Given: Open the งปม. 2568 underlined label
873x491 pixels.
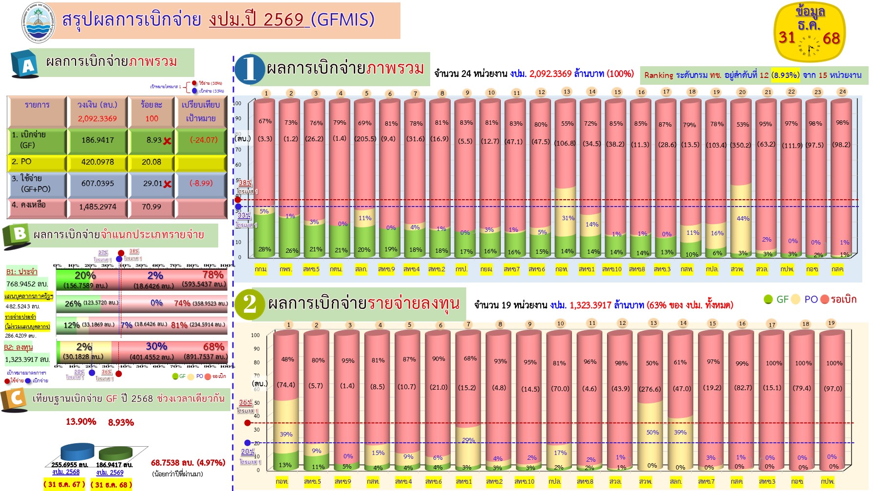Looking at the screenshot, I should (x=66, y=472).
